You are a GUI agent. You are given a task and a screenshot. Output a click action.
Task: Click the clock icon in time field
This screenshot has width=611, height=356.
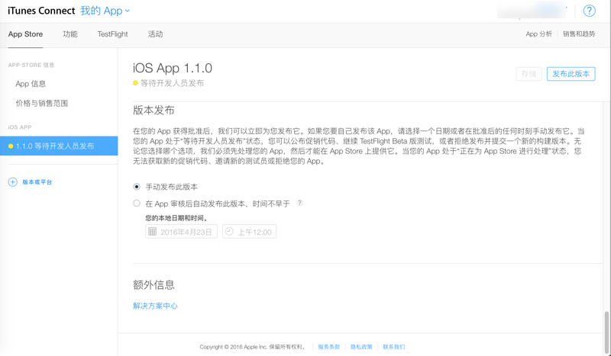[230, 232]
